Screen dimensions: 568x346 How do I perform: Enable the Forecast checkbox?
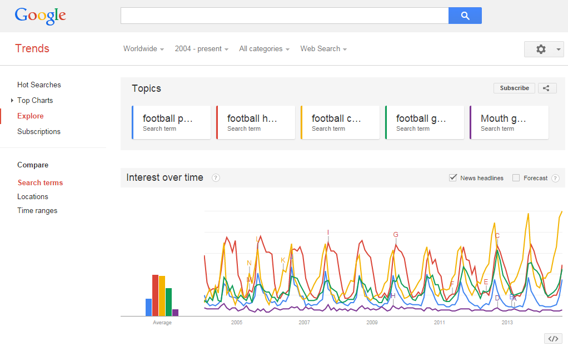[516, 178]
